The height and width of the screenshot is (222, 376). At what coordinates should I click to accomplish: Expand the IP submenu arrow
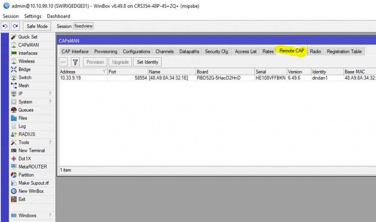51,94
